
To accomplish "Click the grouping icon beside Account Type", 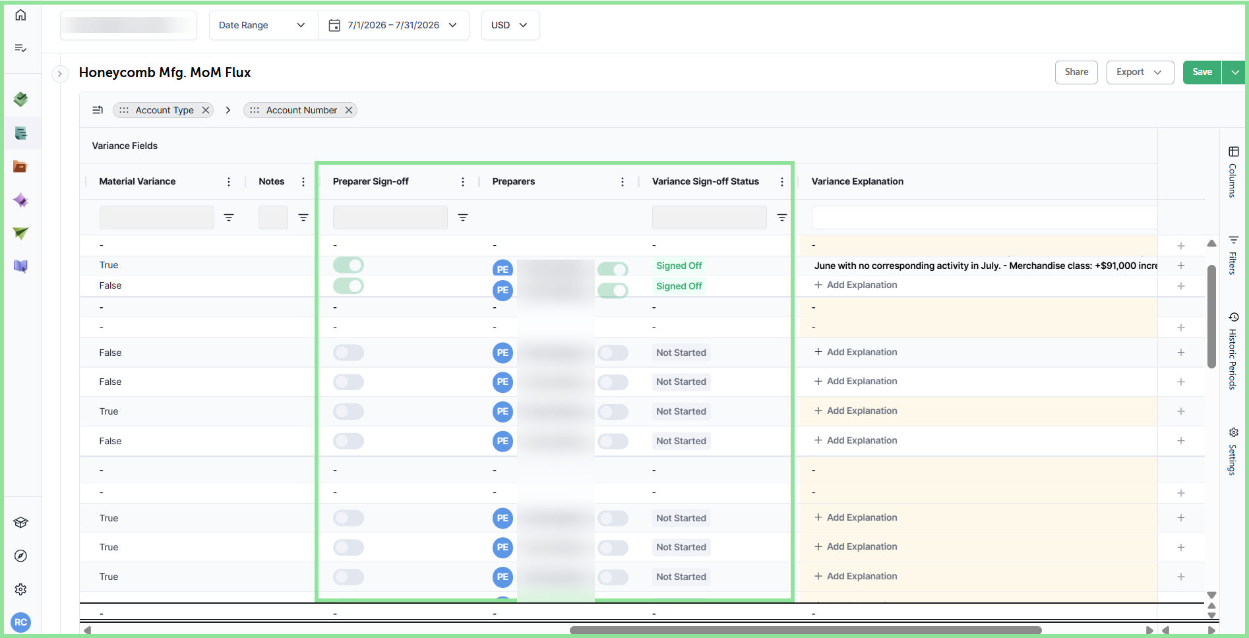I will pos(98,110).
